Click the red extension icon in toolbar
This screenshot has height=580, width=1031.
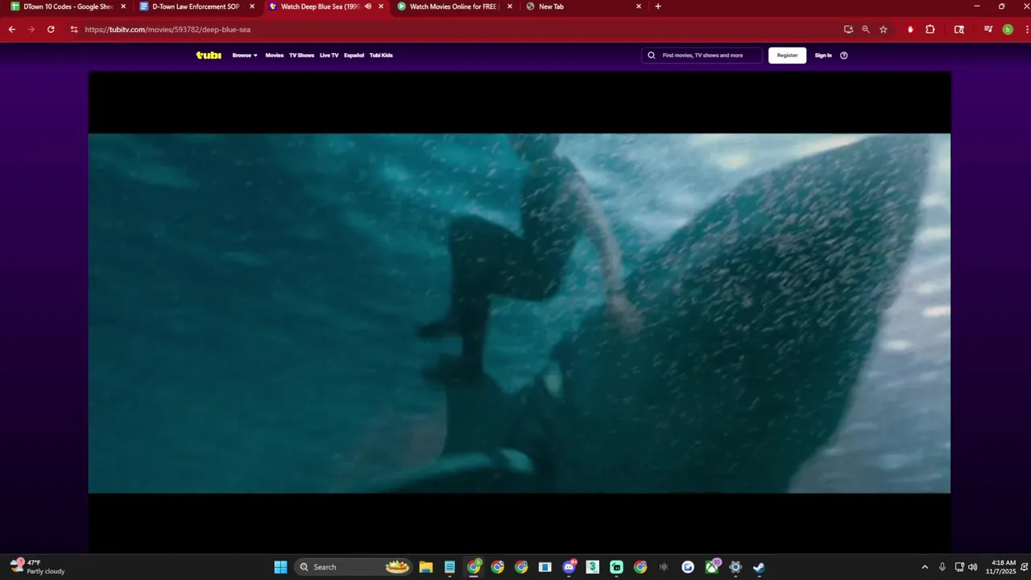pyautogui.click(x=910, y=29)
